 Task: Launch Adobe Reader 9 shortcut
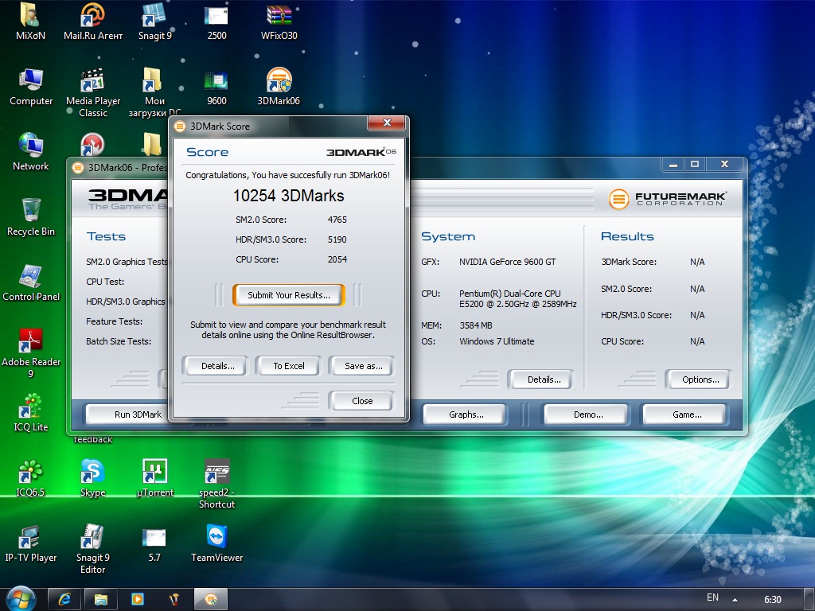[x=31, y=353]
